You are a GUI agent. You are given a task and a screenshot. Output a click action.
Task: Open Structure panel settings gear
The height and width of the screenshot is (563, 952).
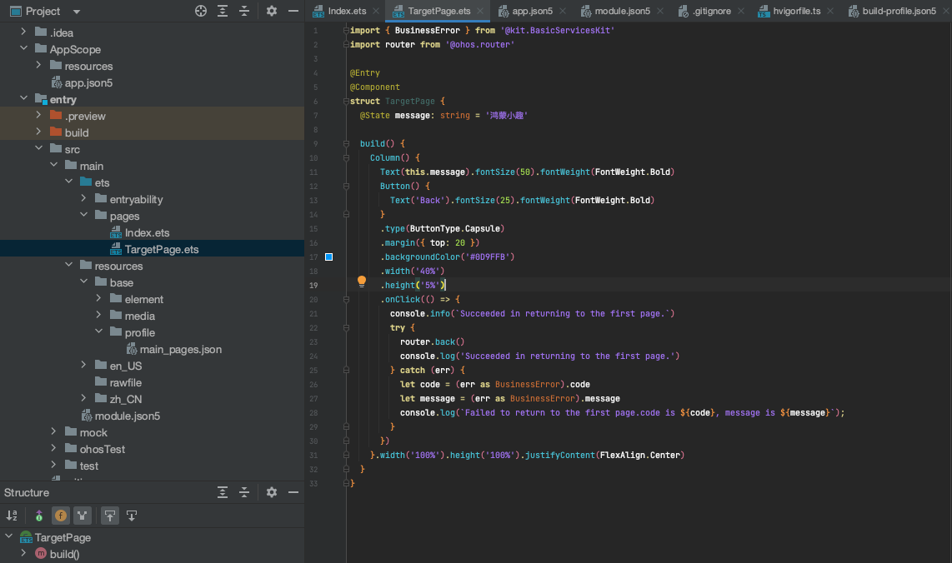point(272,492)
